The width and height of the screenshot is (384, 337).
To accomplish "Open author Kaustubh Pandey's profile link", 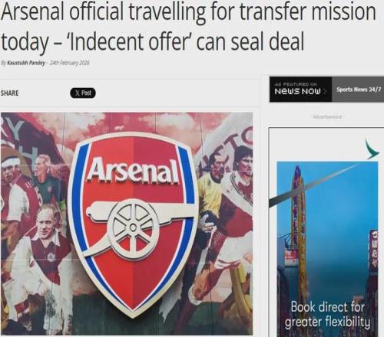I will (26, 63).
